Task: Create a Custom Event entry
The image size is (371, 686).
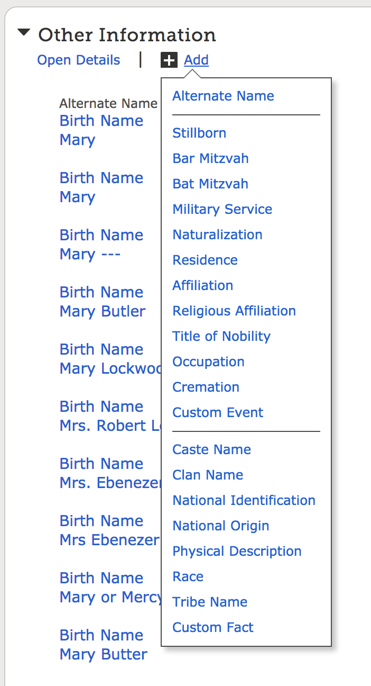Action: click(218, 412)
